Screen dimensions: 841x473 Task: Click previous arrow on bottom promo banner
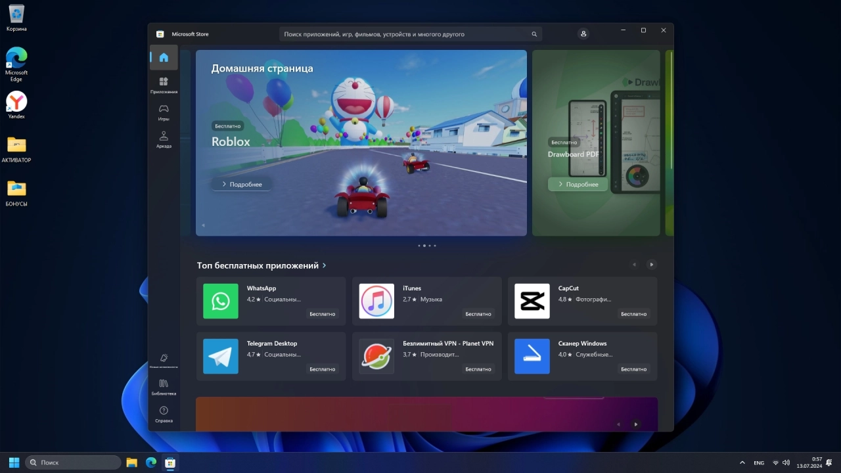(x=618, y=424)
